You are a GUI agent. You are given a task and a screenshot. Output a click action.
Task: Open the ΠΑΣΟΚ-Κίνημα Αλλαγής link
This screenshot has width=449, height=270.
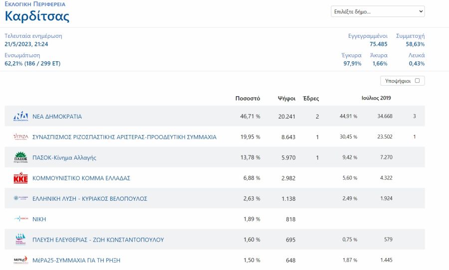tap(64, 157)
